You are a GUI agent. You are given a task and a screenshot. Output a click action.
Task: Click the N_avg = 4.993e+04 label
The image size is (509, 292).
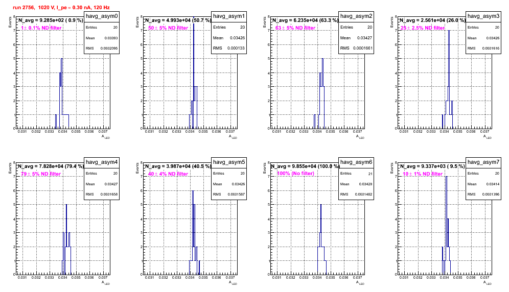coord(178,20)
